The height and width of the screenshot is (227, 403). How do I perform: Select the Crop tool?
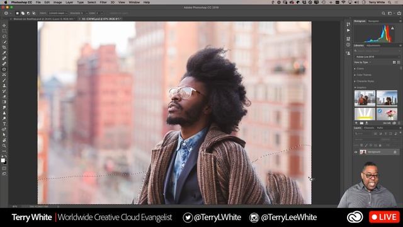click(x=4, y=47)
